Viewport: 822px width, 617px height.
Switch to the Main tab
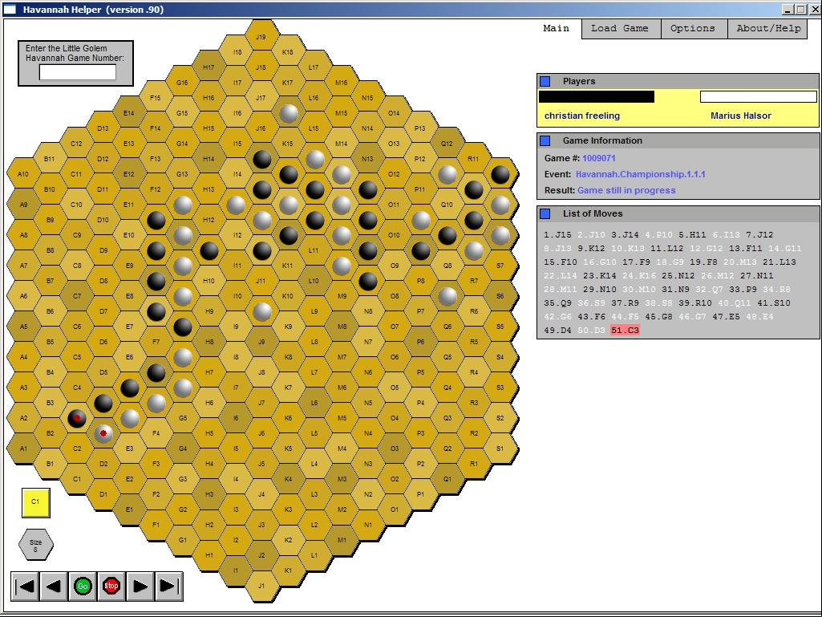[x=557, y=28]
